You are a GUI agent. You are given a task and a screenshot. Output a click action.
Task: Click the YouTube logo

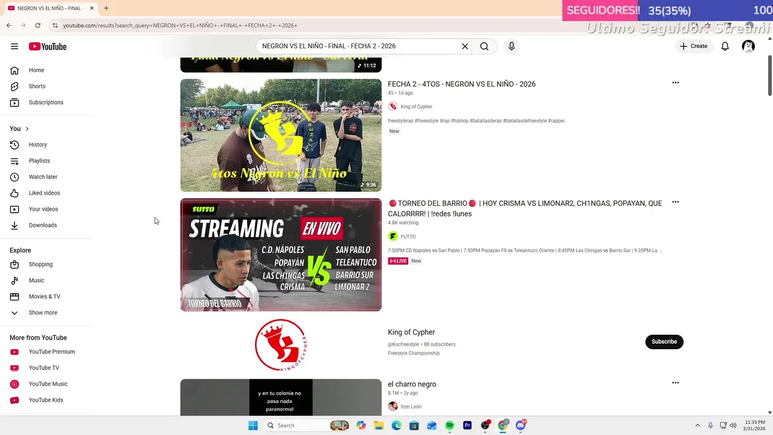47,47
